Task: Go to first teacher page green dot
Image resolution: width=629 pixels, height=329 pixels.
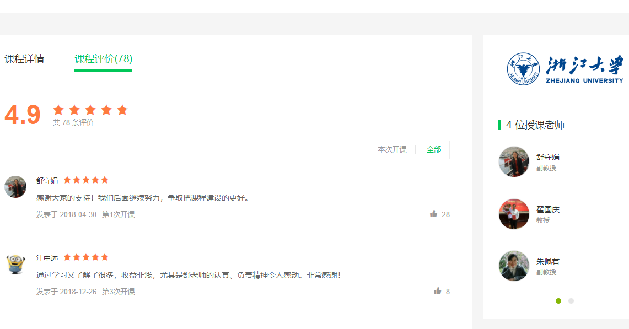Action: 558,301
